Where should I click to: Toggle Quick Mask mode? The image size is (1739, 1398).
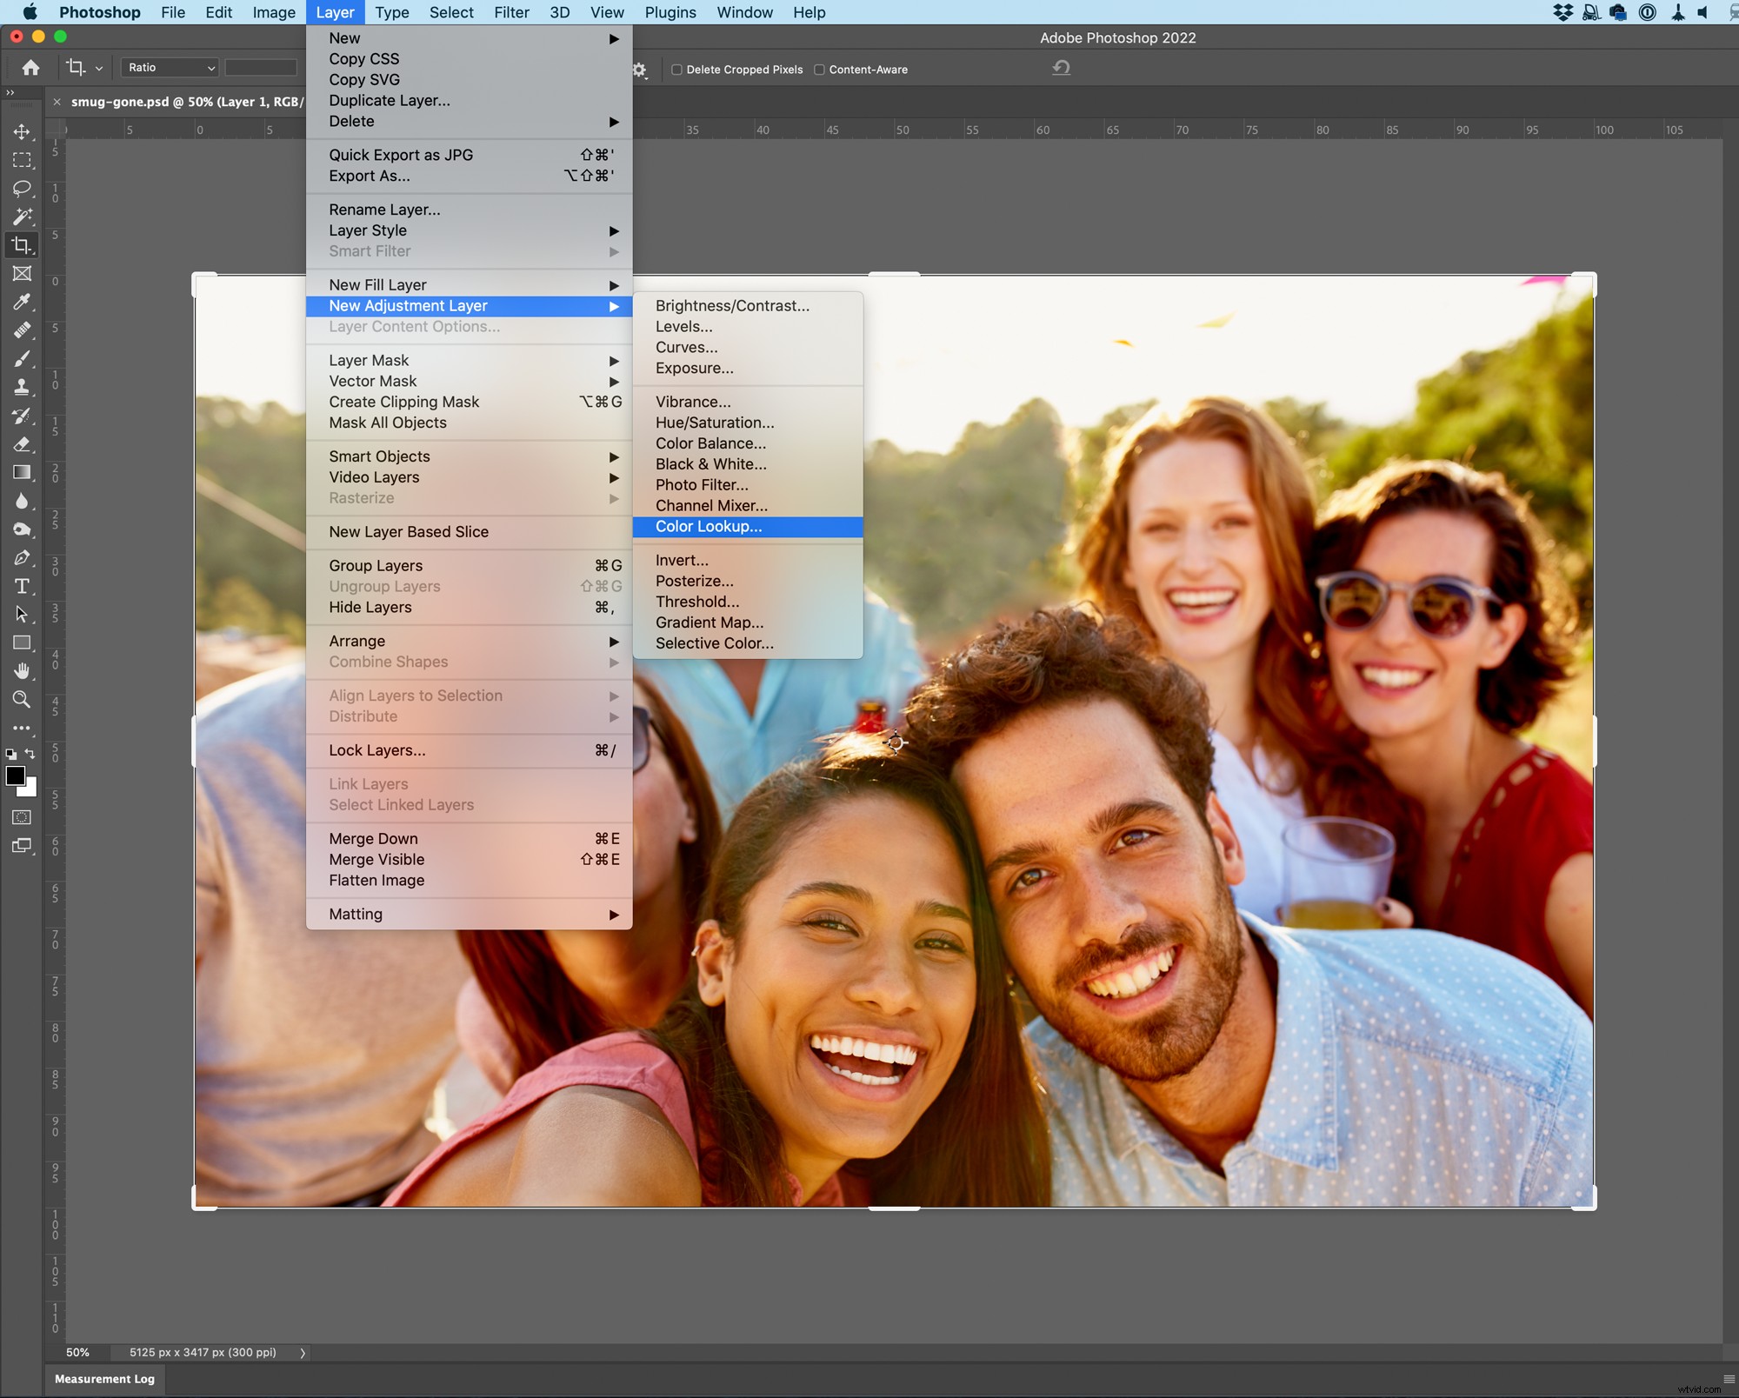point(22,817)
